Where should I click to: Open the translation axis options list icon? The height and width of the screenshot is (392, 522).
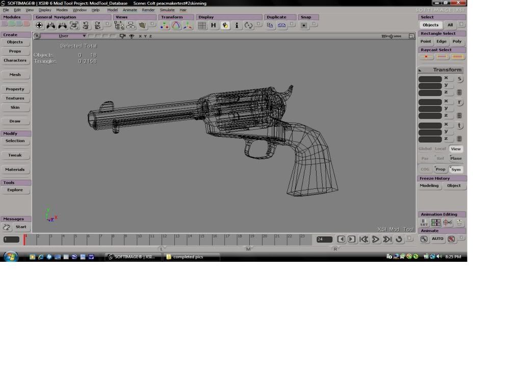(x=459, y=139)
